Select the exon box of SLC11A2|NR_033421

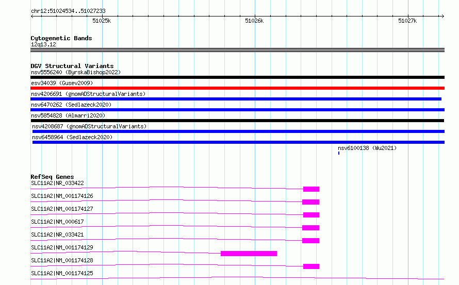310,241
